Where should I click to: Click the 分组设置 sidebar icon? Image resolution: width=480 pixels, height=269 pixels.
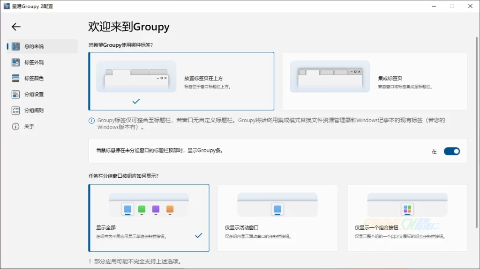15,95
